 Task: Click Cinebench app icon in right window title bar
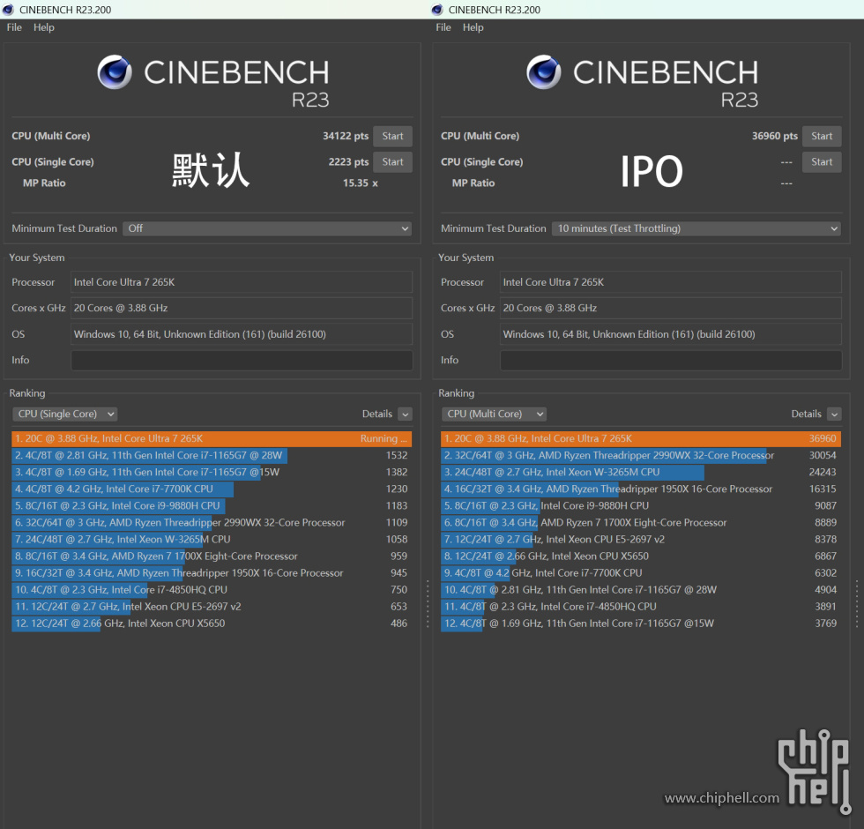coord(437,10)
